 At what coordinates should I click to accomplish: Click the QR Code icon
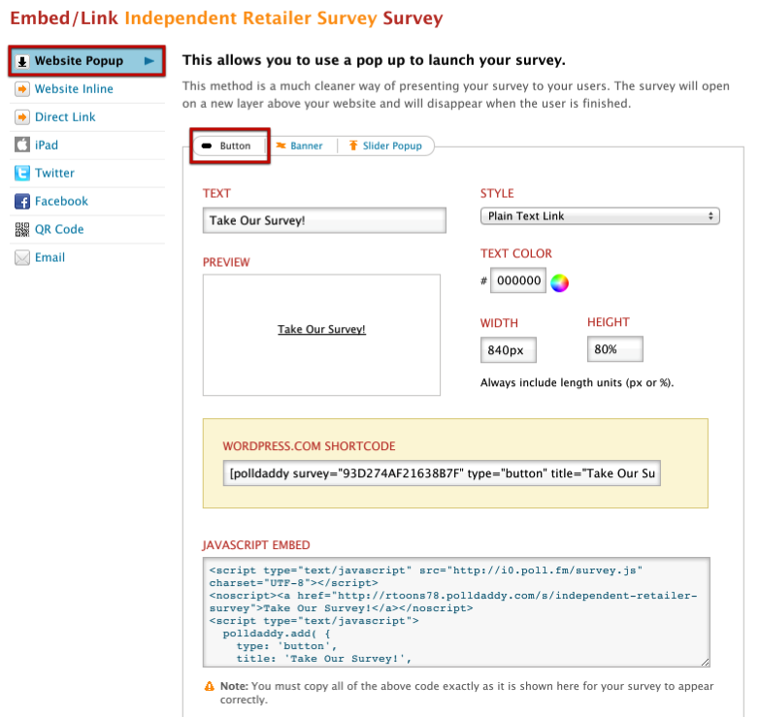pyautogui.click(x=21, y=230)
